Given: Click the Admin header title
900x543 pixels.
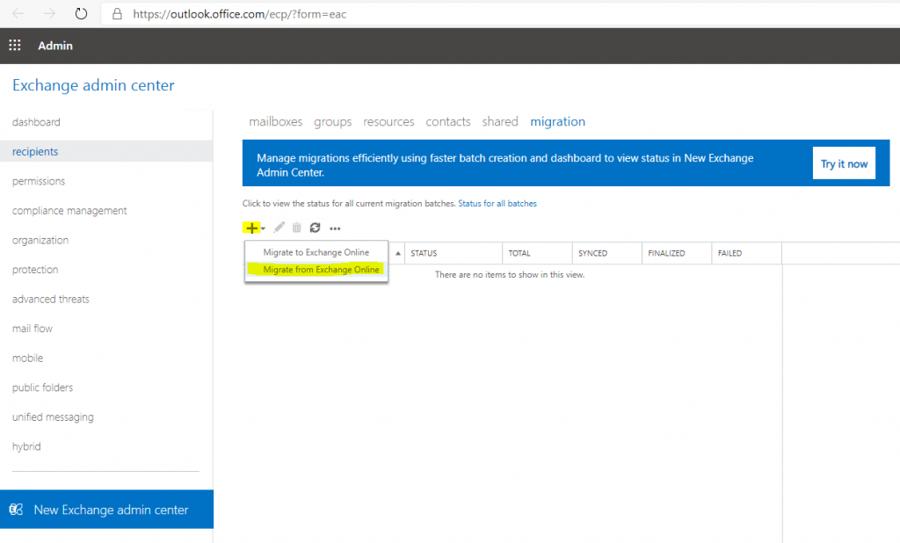Looking at the screenshot, I should pyautogui.click(x=55, y=46).
